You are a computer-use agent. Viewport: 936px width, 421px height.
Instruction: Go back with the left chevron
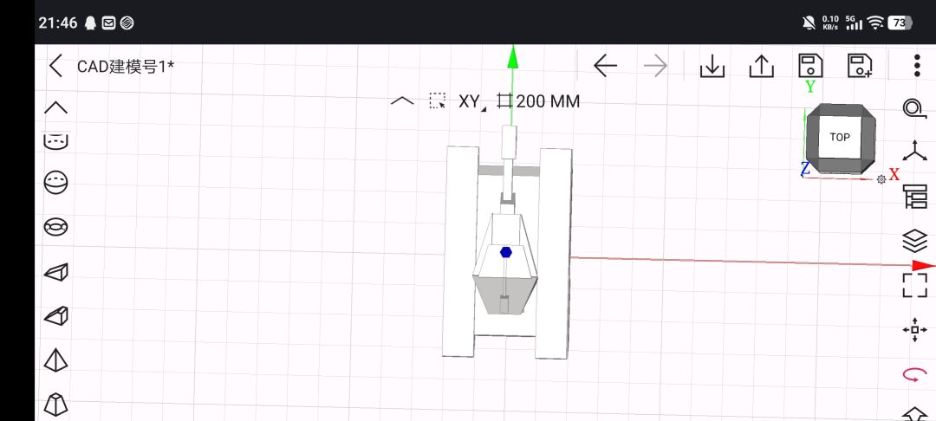55,66
